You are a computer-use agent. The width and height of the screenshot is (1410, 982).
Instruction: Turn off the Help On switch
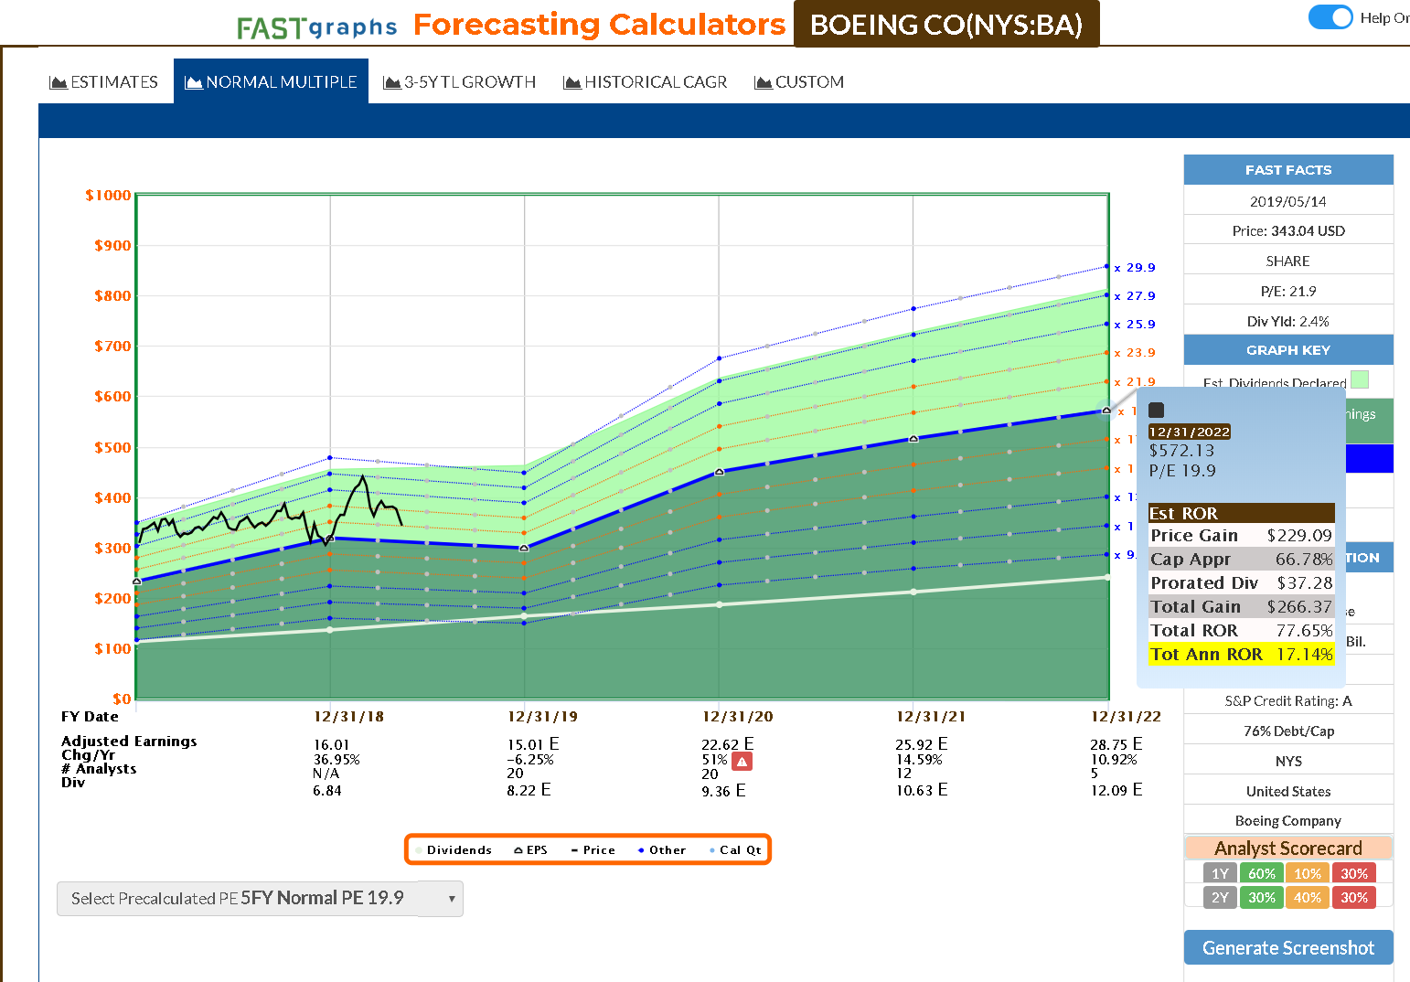(1330, 17)
